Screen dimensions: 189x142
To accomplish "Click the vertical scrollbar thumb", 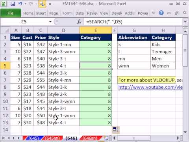I will (185, 50).
